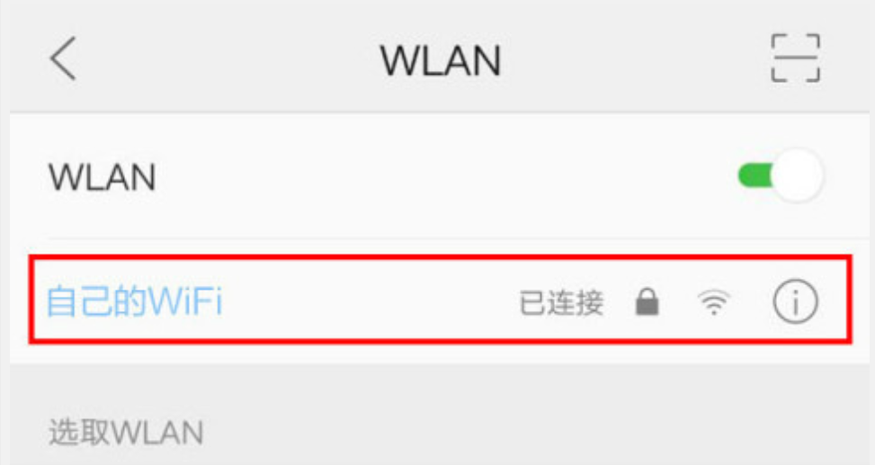Tap the white knob of the WLAN toggle
Image resolution: width=875 pixels, height=465 pixels.
797,176
